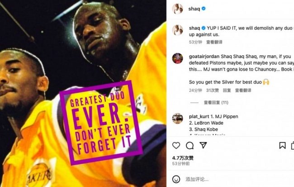The image size is (294, 187).
Task: Open the goatairjordan username link
Action: [x=204, y=57]
